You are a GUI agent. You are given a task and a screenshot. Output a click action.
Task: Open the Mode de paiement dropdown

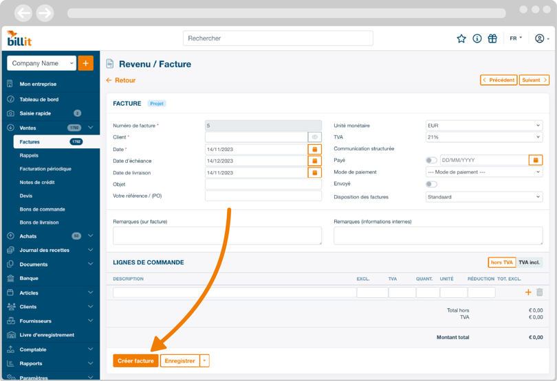483,172
